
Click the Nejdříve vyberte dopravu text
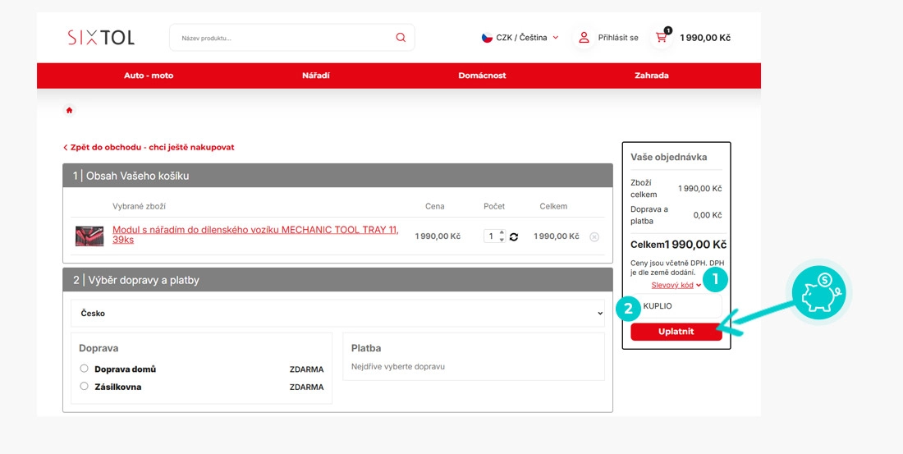(x=398, y=366)
